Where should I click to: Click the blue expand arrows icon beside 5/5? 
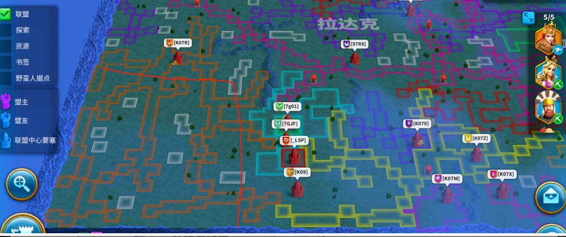tap(528, 18)
